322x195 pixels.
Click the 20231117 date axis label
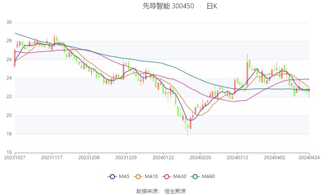[x=52, y=157]
